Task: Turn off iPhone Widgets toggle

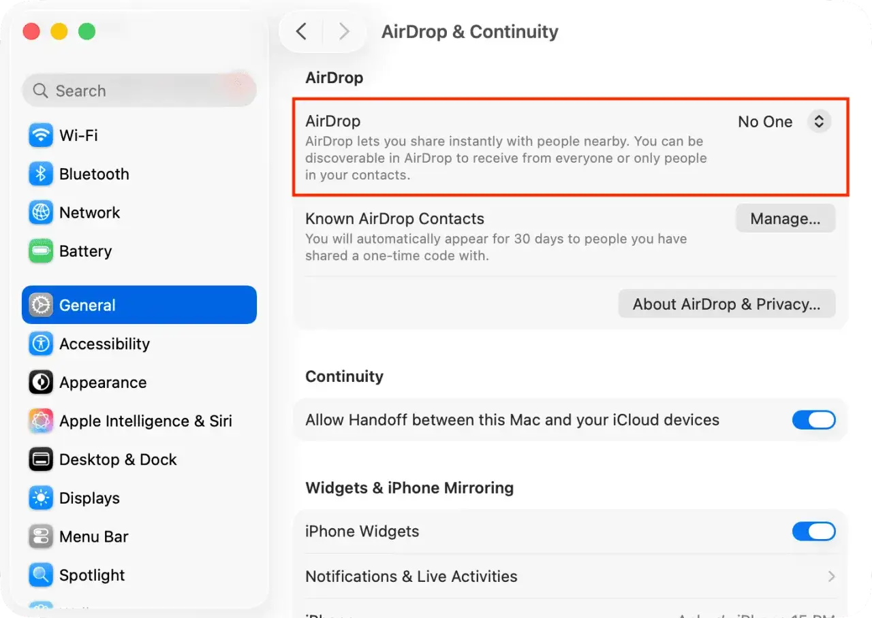Action: click(813, 532)
